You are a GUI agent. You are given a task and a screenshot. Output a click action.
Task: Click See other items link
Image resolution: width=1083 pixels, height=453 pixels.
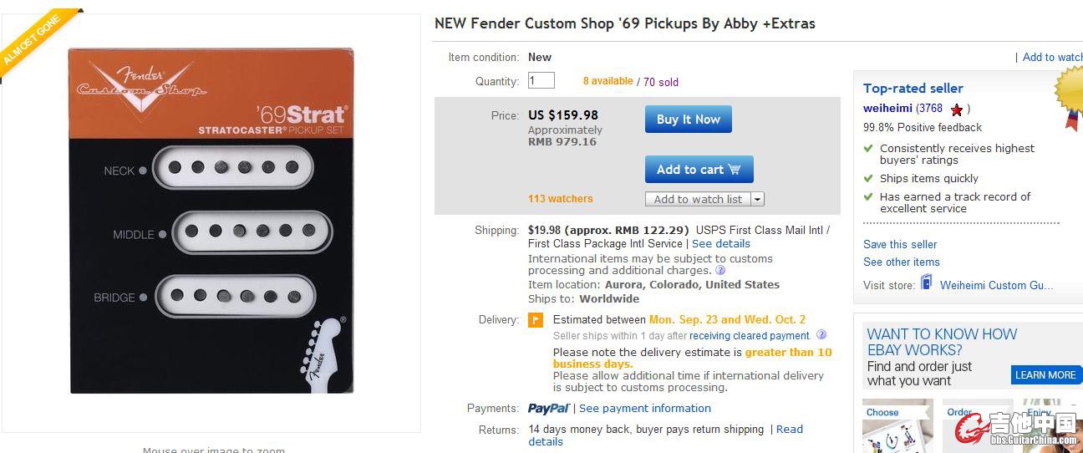pyautogui.click(x=901, y=262)
